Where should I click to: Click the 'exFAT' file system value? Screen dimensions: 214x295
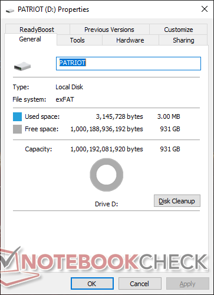tap(65, 99)
